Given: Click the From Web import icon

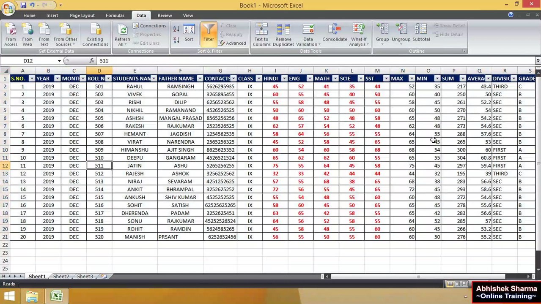Looking at the screenshot, I should 27,35.
